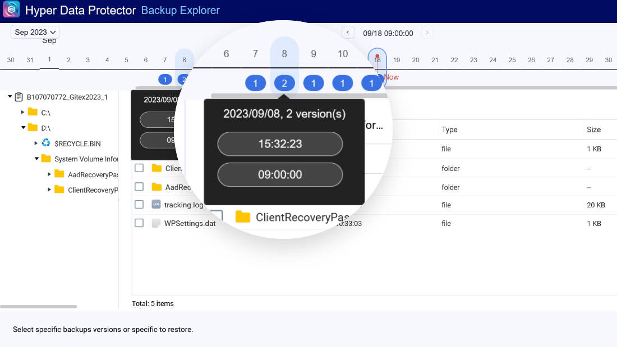Click the tracking.log file icon
Image resolution: width=617 pixels, height=347 pixels.
(x=156, y=205)
